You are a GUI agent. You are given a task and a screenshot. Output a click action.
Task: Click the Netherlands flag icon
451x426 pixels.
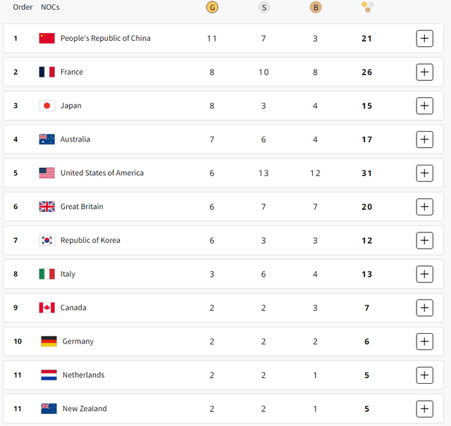click(49, 375)
